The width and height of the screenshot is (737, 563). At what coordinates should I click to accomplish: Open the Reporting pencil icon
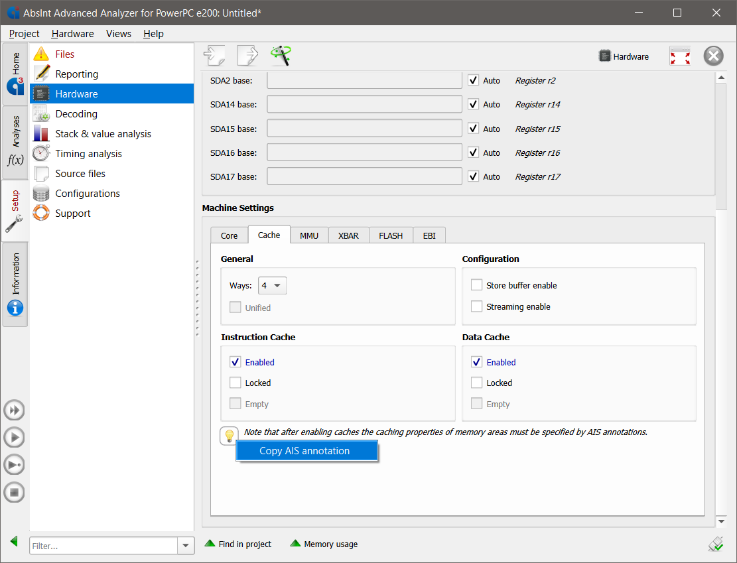41,74
